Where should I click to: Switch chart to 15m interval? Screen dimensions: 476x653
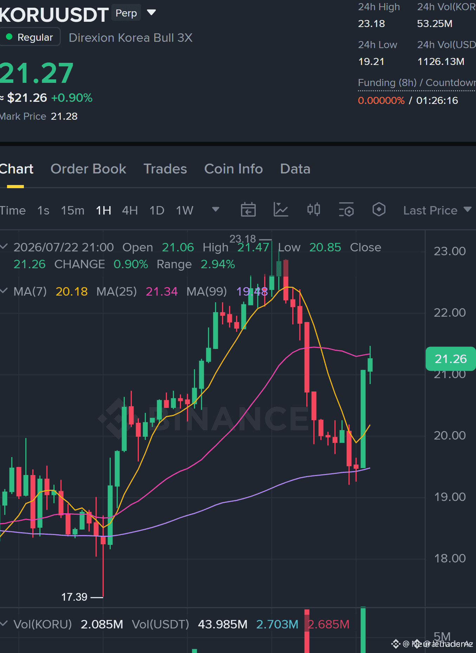pyautogui.click(x=73, y=210)
